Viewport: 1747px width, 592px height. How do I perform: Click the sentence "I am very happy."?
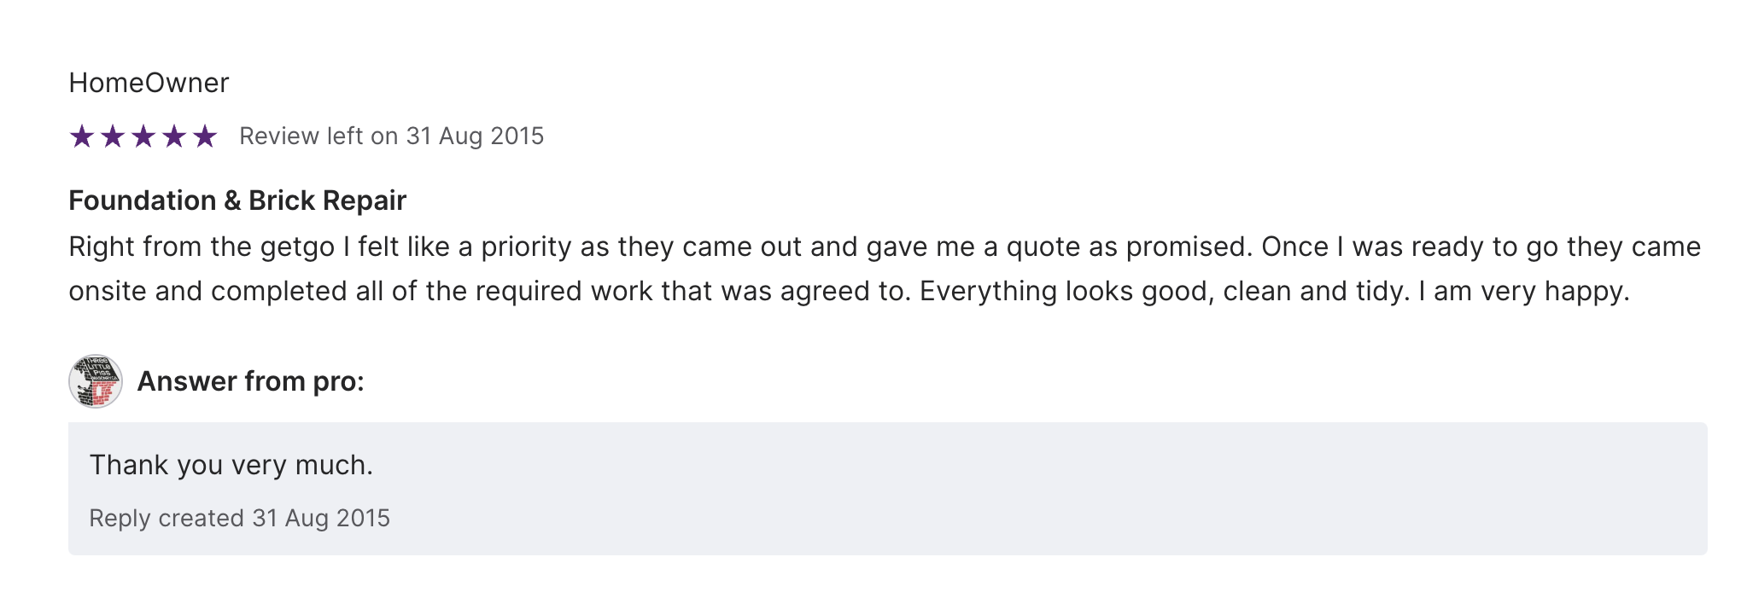(1524, 292)
